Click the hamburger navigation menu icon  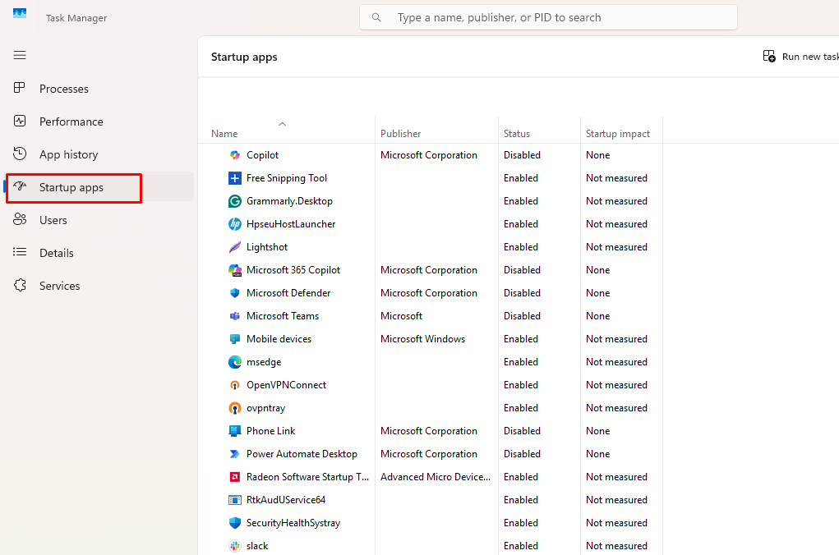coord(20,55)
